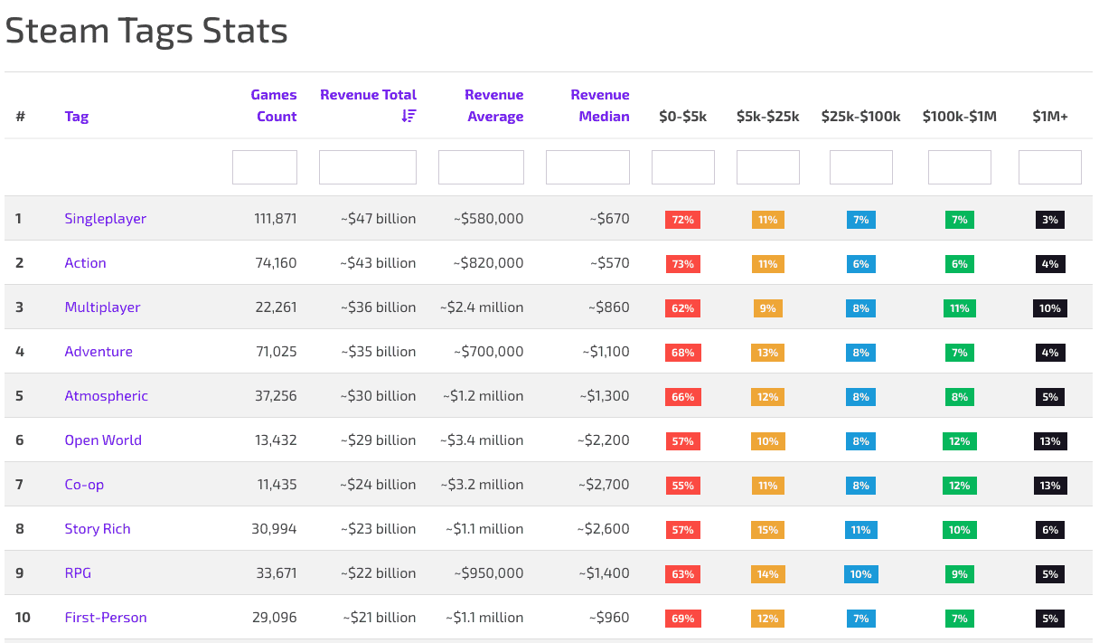Screen dimensions: 1099x643
Task: Click the 33,671 games count cell
Action: coord(277,573)
